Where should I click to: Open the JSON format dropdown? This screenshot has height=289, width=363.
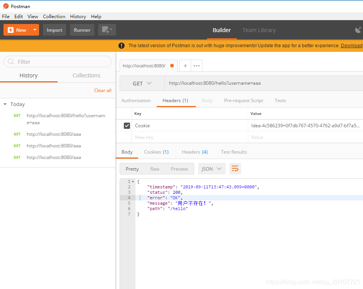coord(212,169)
